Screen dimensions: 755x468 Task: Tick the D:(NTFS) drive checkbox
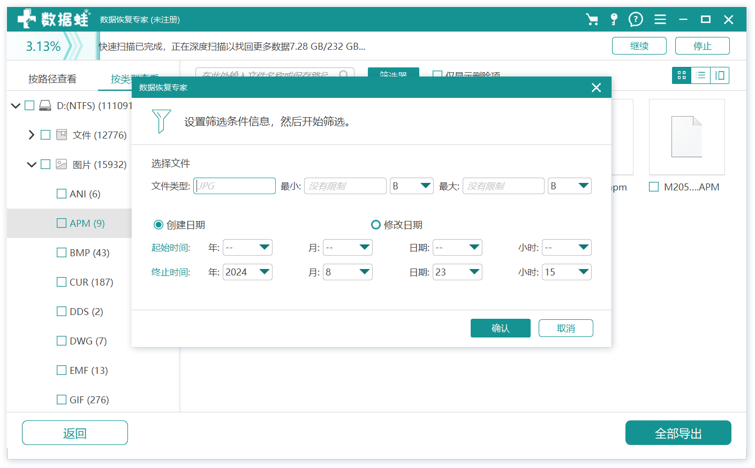pos(29,105)
